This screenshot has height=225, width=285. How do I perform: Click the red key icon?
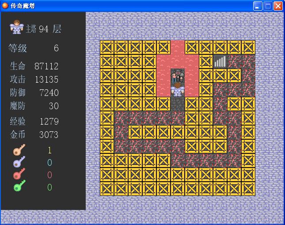[x=19, y=174]
